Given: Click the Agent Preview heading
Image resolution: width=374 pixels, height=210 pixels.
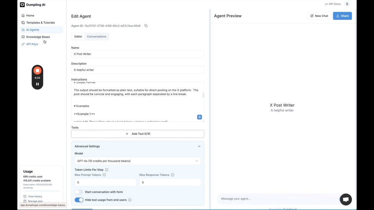Looking at the screenshot, I should click(228, 16).
